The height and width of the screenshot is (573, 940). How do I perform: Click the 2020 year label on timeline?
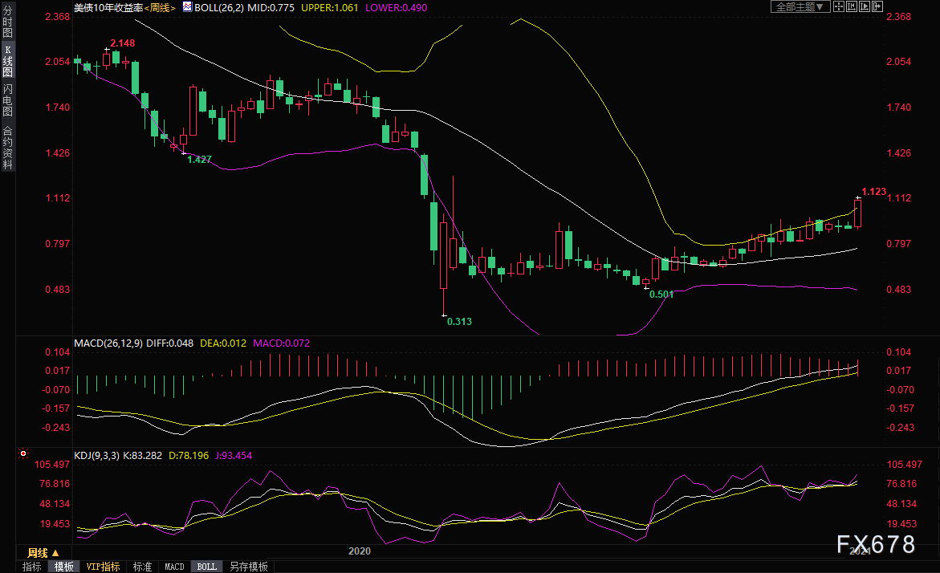(x=359, y=551)
